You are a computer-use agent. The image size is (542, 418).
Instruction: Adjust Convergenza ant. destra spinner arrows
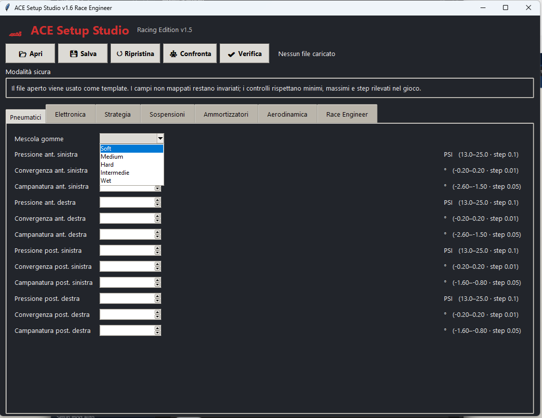point(158,218)
